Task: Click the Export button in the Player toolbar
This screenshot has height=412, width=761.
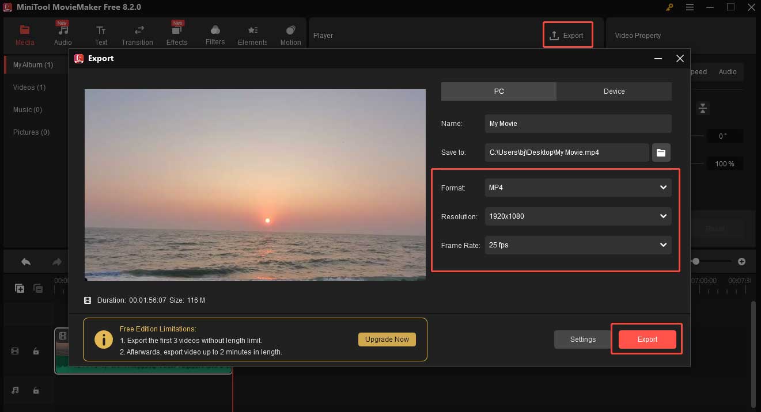Action: tap(567, 35)
